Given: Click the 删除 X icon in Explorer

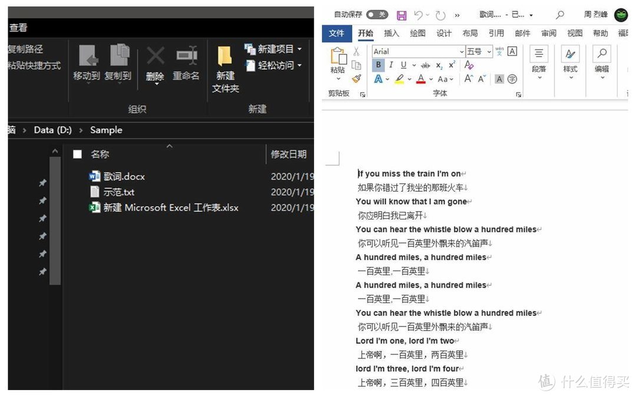Looking at the screenshot, I should click(155, 55).
